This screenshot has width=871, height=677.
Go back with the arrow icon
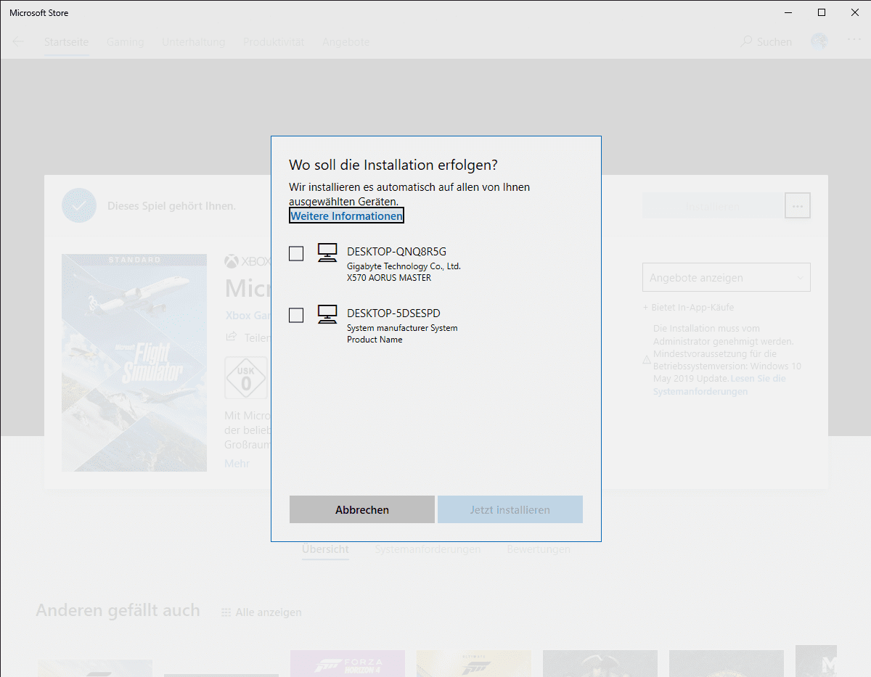pos(18,41)
